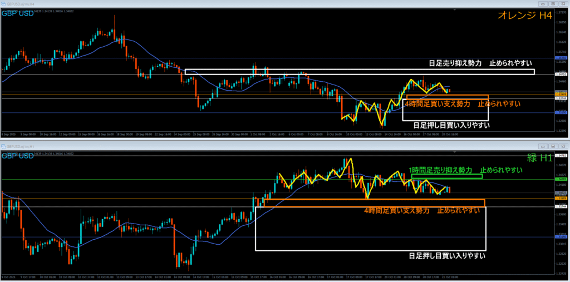570x282 pixels.
Task: Minimize the GBPUSD H1 chart window
Action: click(543, 146)
